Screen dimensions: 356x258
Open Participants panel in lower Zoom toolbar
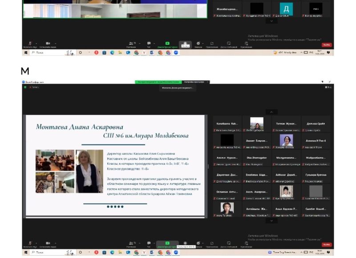tap(131, 244)
